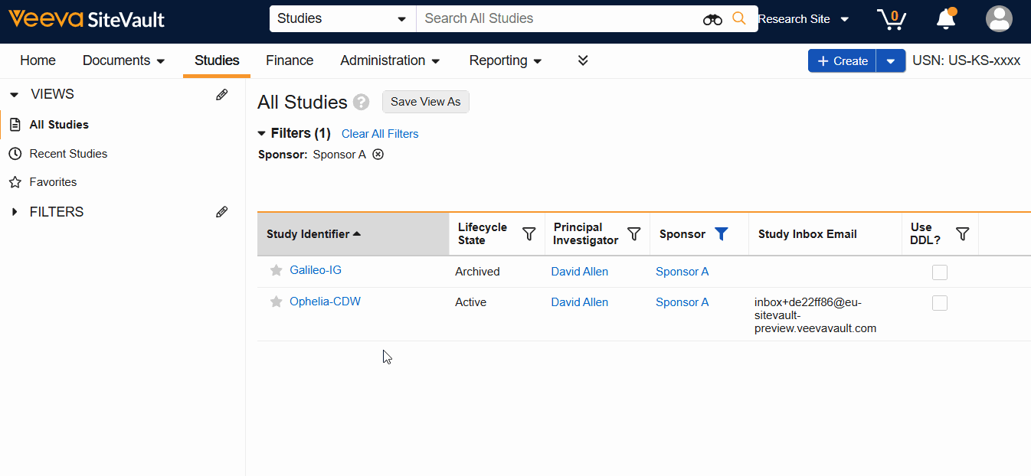The width and height of the screenshot is (1031, 476).
Task: Check Use DDL box for Galileo-IG
Action: click(x=940, y=272)
